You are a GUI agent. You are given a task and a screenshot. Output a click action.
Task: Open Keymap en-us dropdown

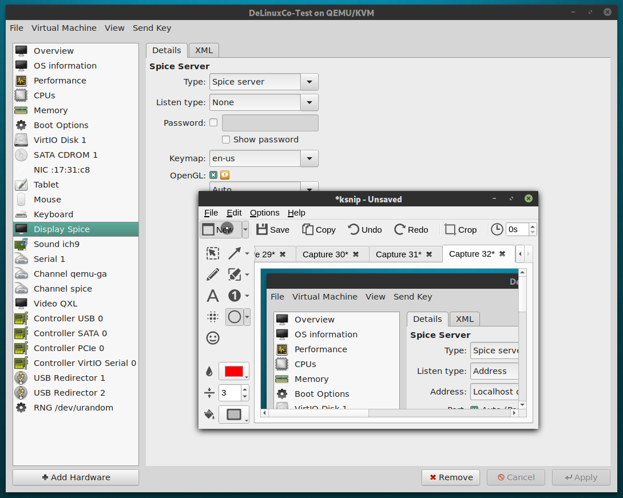tap(309, 158)
